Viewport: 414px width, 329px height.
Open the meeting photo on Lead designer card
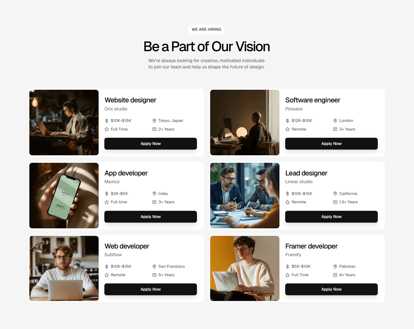tap(245, 196)
